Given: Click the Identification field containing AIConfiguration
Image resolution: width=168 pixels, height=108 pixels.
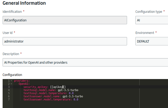Looking at the screenshot, I should pos(65,20).
